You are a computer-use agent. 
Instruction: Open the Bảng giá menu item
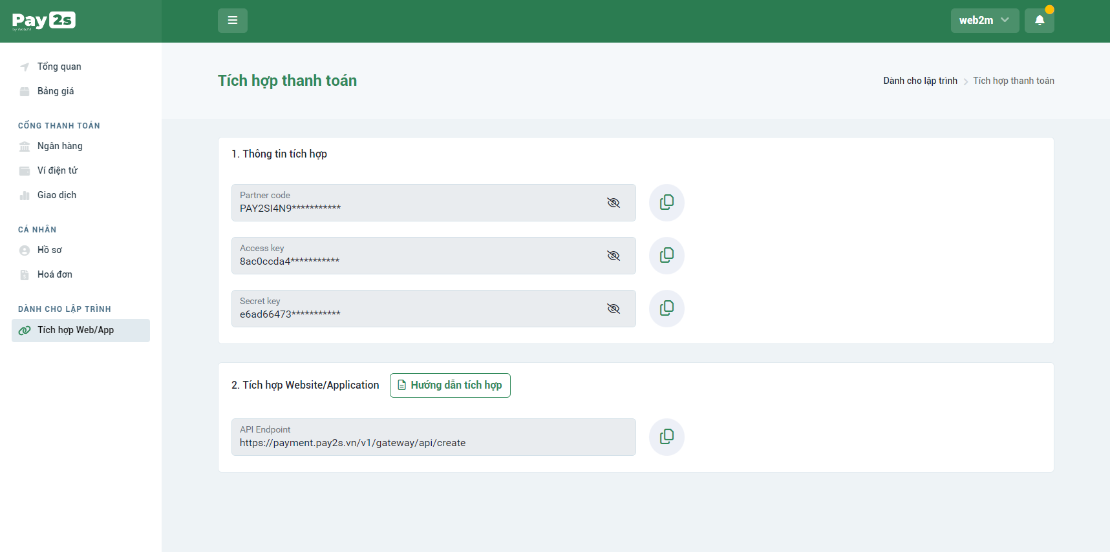56,91
